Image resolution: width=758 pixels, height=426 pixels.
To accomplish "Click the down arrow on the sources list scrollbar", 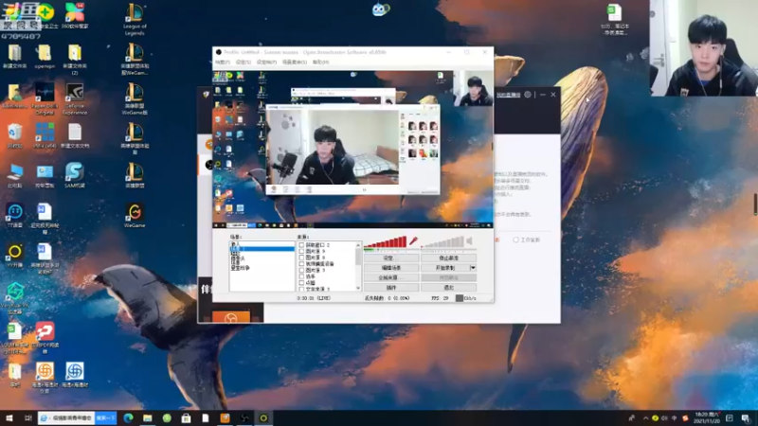I will tap(358, 288).
